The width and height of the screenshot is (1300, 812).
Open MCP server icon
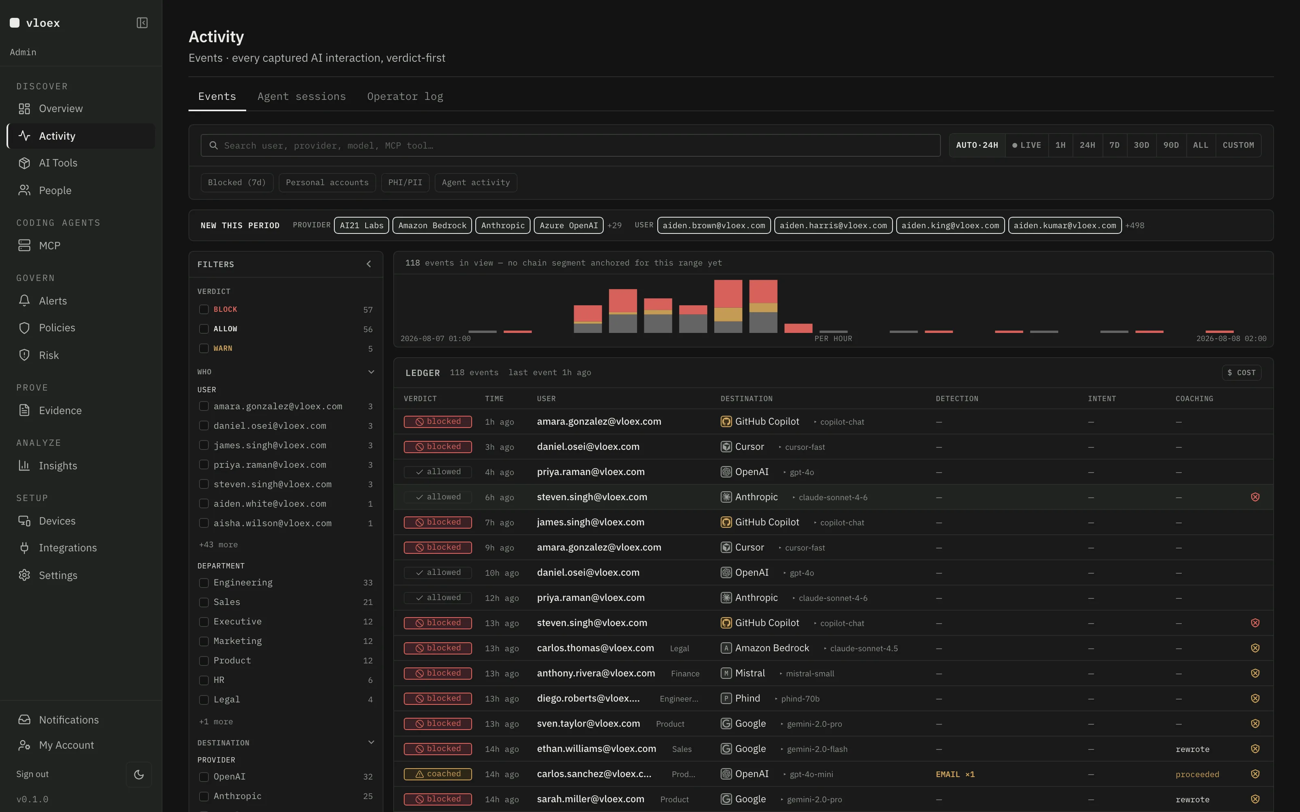pos(24,245)
